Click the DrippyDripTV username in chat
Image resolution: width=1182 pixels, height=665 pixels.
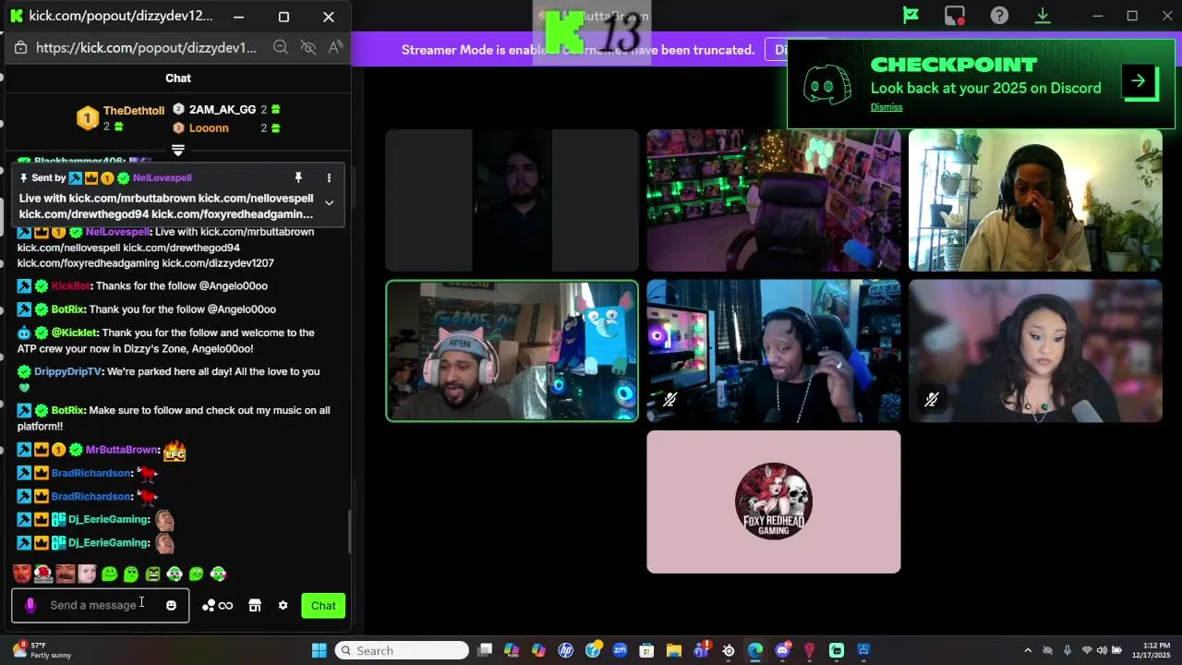pos(67,371)
